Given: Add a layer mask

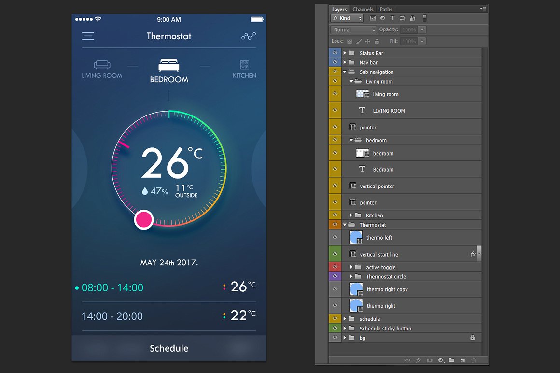Looking at the screenshot, I should pyautogui.click(x=430, y=360).
